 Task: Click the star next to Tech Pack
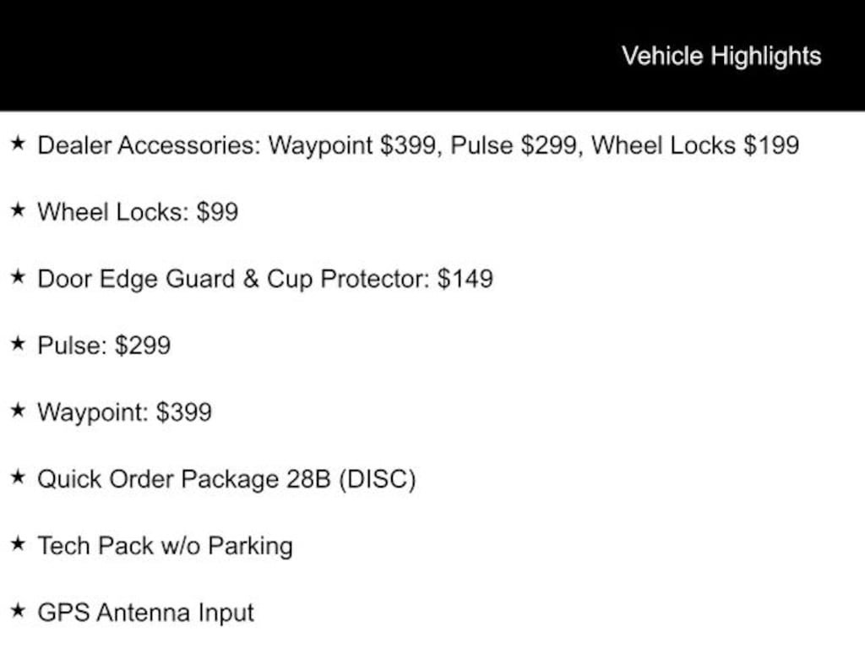[x=18, y=543]
